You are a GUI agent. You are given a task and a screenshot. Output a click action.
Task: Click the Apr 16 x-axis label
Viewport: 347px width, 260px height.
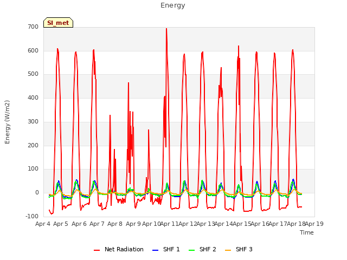point(260,224)
